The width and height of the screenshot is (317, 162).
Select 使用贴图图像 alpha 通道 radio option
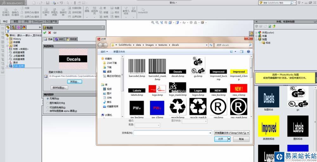(x=48, y=111)
